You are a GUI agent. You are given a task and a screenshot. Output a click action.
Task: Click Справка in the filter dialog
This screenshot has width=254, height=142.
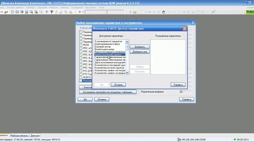pos(178,85)
